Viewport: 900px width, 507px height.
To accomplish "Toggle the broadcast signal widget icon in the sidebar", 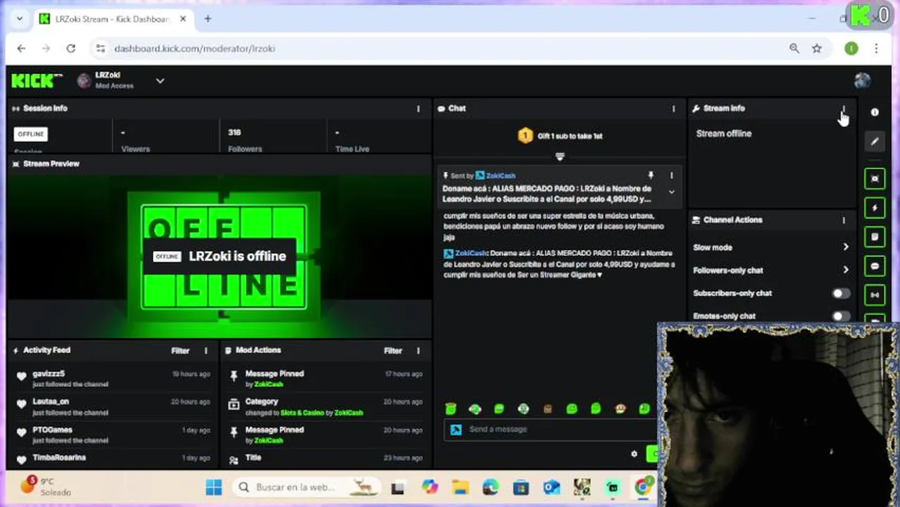I will coord(874,295).
